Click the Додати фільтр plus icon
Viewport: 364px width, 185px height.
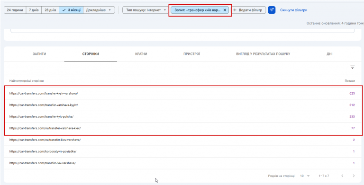235,10
